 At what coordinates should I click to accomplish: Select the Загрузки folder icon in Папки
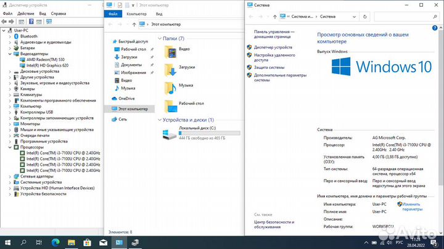[x=170, y=70]
